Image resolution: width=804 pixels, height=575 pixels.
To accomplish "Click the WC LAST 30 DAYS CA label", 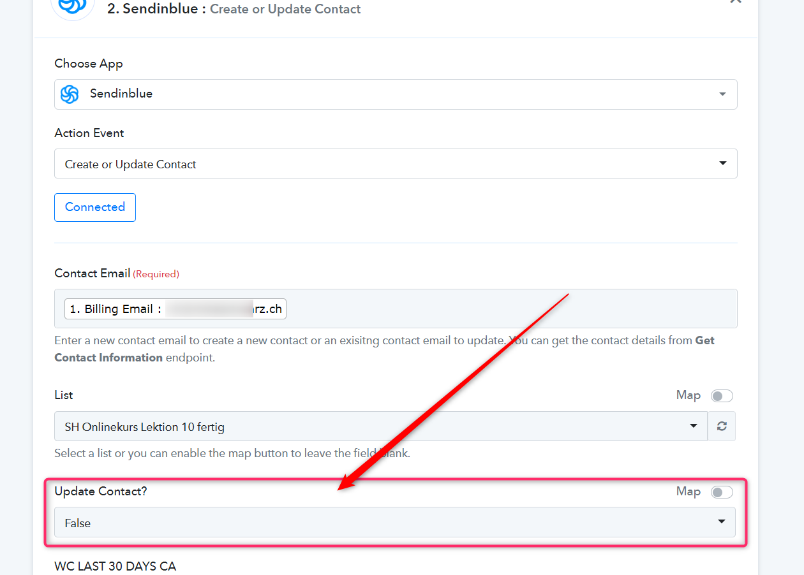I will [x=115, y=566].
